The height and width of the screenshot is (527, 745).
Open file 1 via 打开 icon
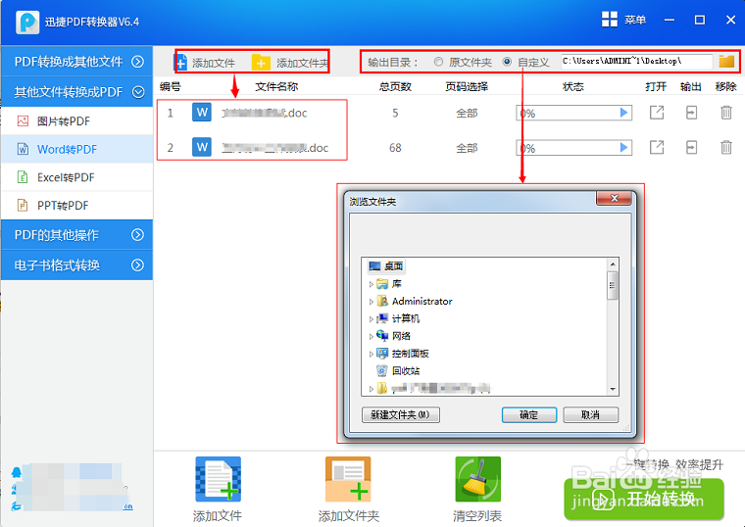(x=657, y=113)
